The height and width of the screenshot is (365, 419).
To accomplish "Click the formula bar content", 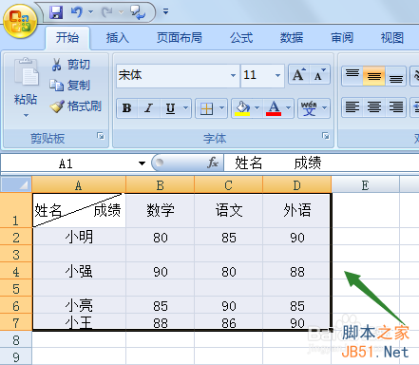I will tap(321, 163).
